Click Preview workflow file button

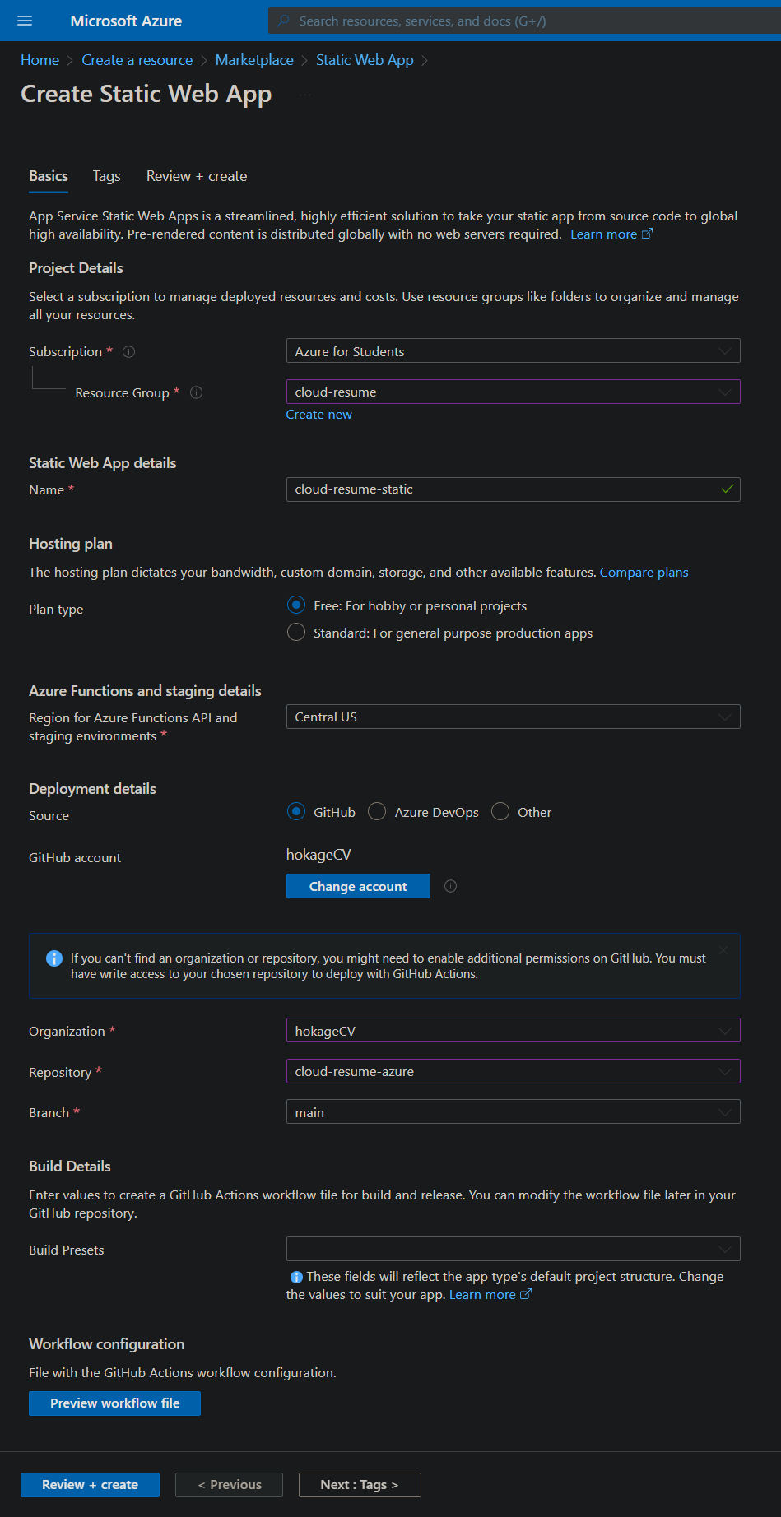pyautogui.click(x=114, y=1403)
